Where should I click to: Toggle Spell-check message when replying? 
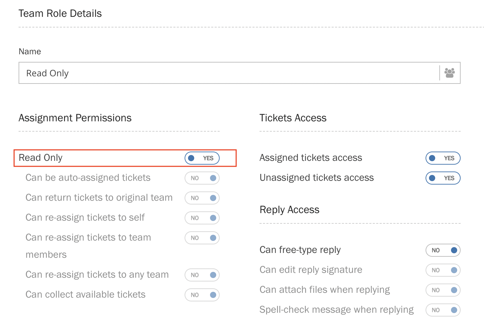pos(443,310)
